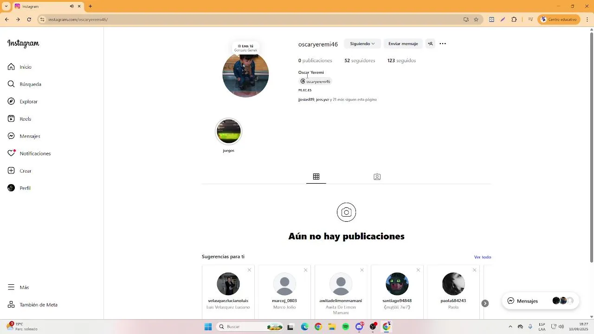Viewport: 594px width, 334px height.
Task: Click the taskbar Buscar search box
Action: tap(251, 327)
